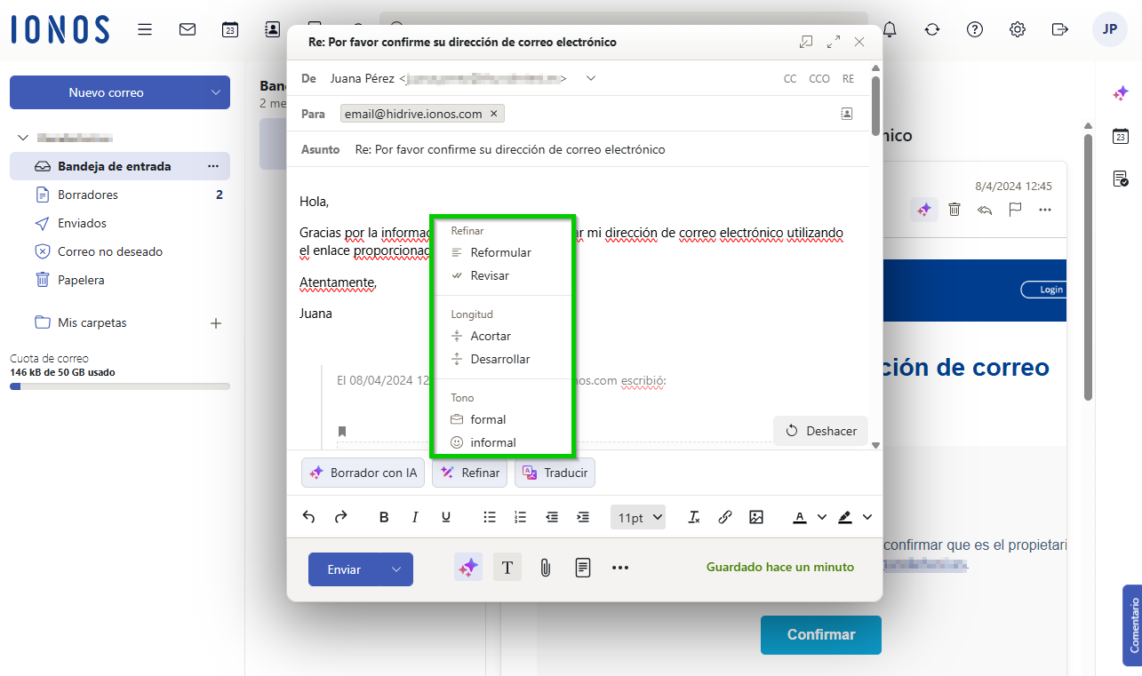Screen dimensions: 1142x676
Task: Expand the Enviar button dropdown arrow
Action: tap(397, 569)
